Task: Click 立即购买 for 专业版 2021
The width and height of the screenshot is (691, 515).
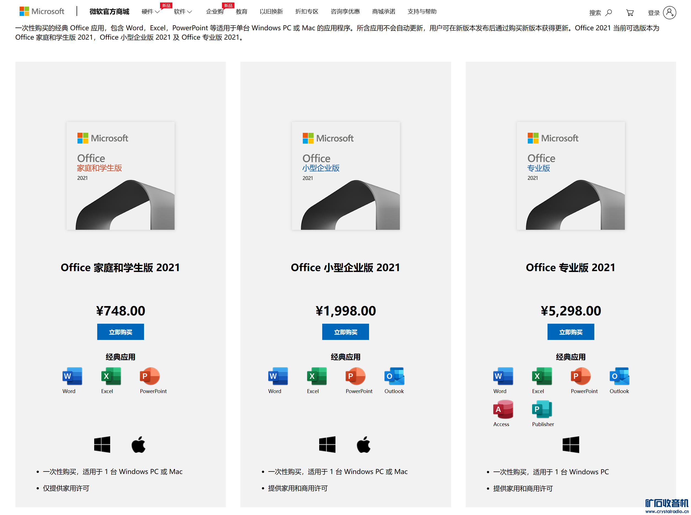Action: (x=571, y=332)
